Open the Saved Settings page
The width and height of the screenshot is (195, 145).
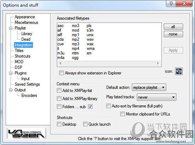(27, 84)
